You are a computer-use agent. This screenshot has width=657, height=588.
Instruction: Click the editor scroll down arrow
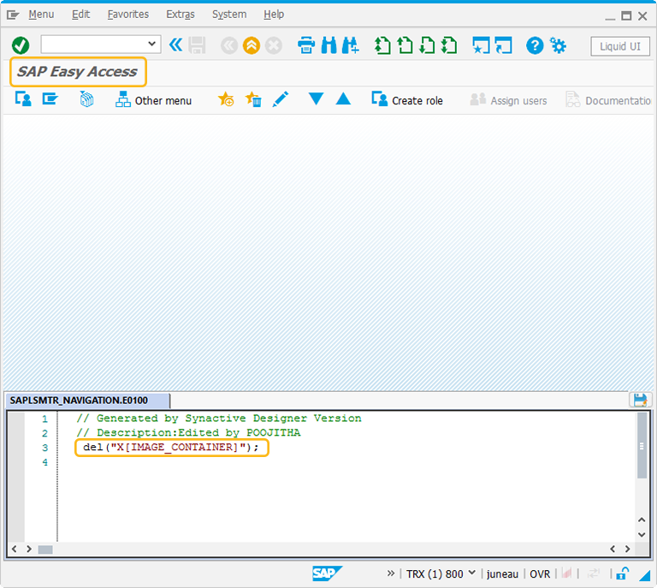tap(642, 535)
